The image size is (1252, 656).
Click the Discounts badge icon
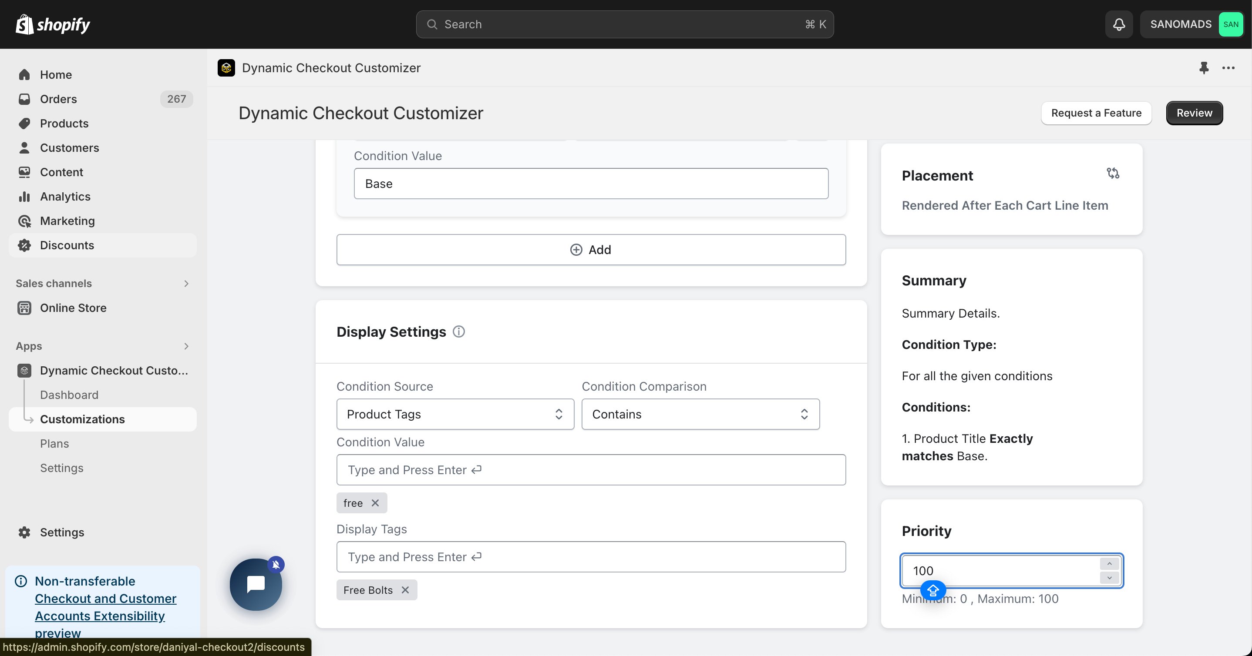tap(24, 245)
